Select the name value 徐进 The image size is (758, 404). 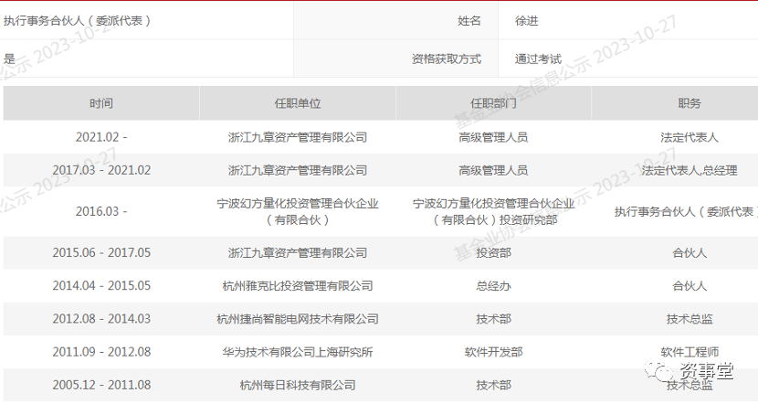coord(526,21)
